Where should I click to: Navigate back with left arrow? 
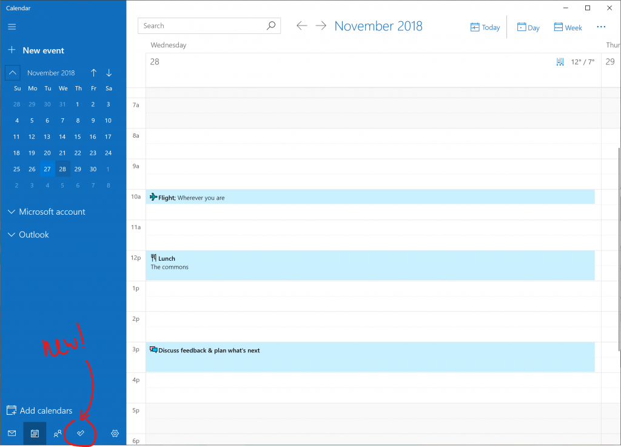pos(302,25)
